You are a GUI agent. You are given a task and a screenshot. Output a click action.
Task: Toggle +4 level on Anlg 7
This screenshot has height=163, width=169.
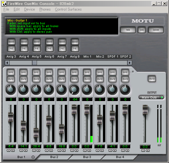(62, 49)
